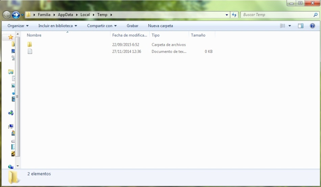Open the Compartir con dropdown

click(102, 26)
